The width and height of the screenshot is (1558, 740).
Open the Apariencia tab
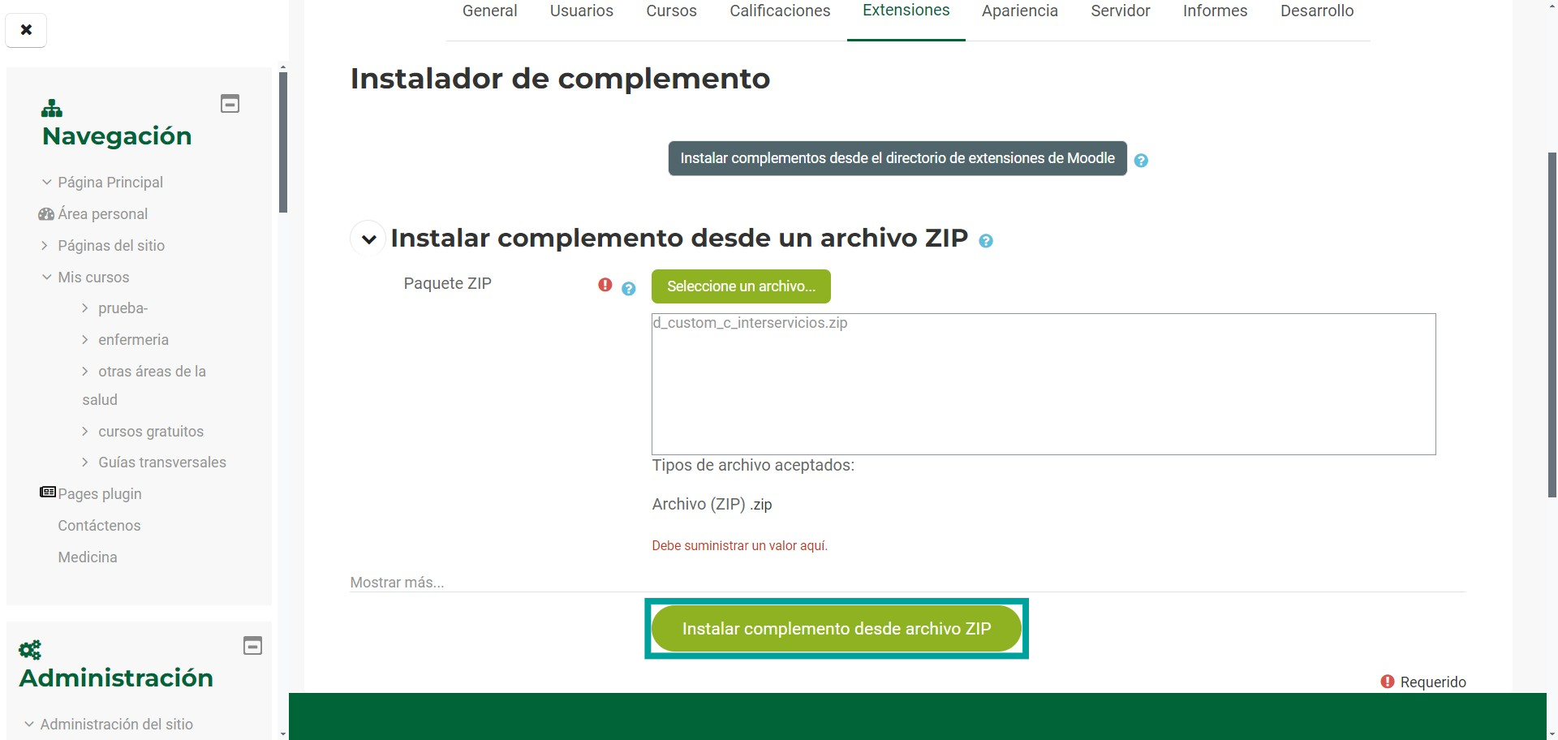(1019, 11)
